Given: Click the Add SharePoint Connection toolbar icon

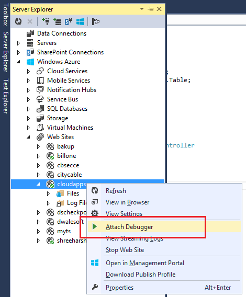Looking at the screenshot, I should (x=69, y=21).
